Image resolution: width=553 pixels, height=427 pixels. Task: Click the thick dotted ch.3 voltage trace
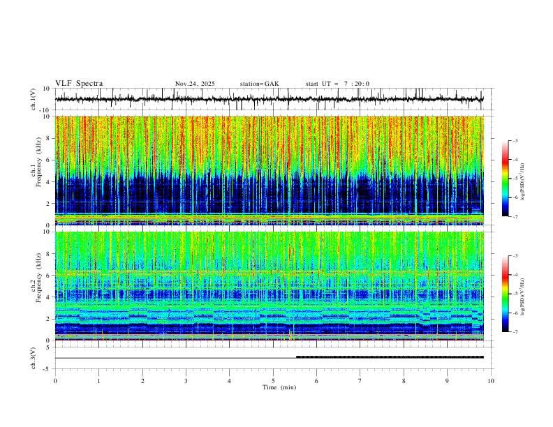390,357
